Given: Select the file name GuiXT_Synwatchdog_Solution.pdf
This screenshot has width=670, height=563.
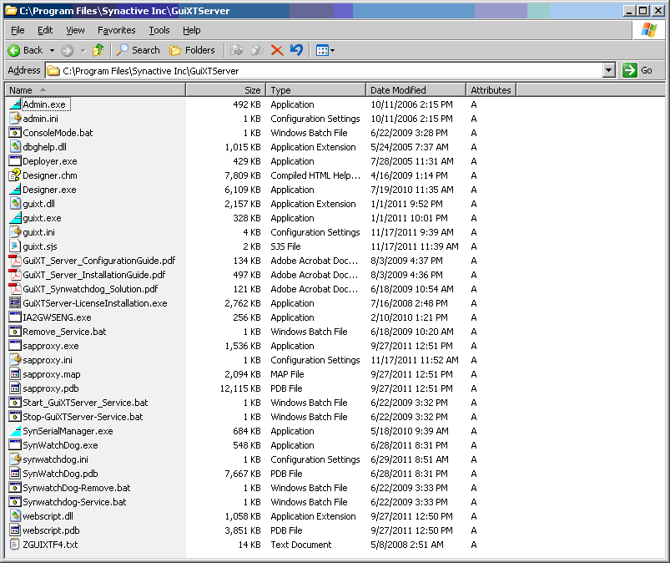Looking at the screenshot, I should 91,289.
